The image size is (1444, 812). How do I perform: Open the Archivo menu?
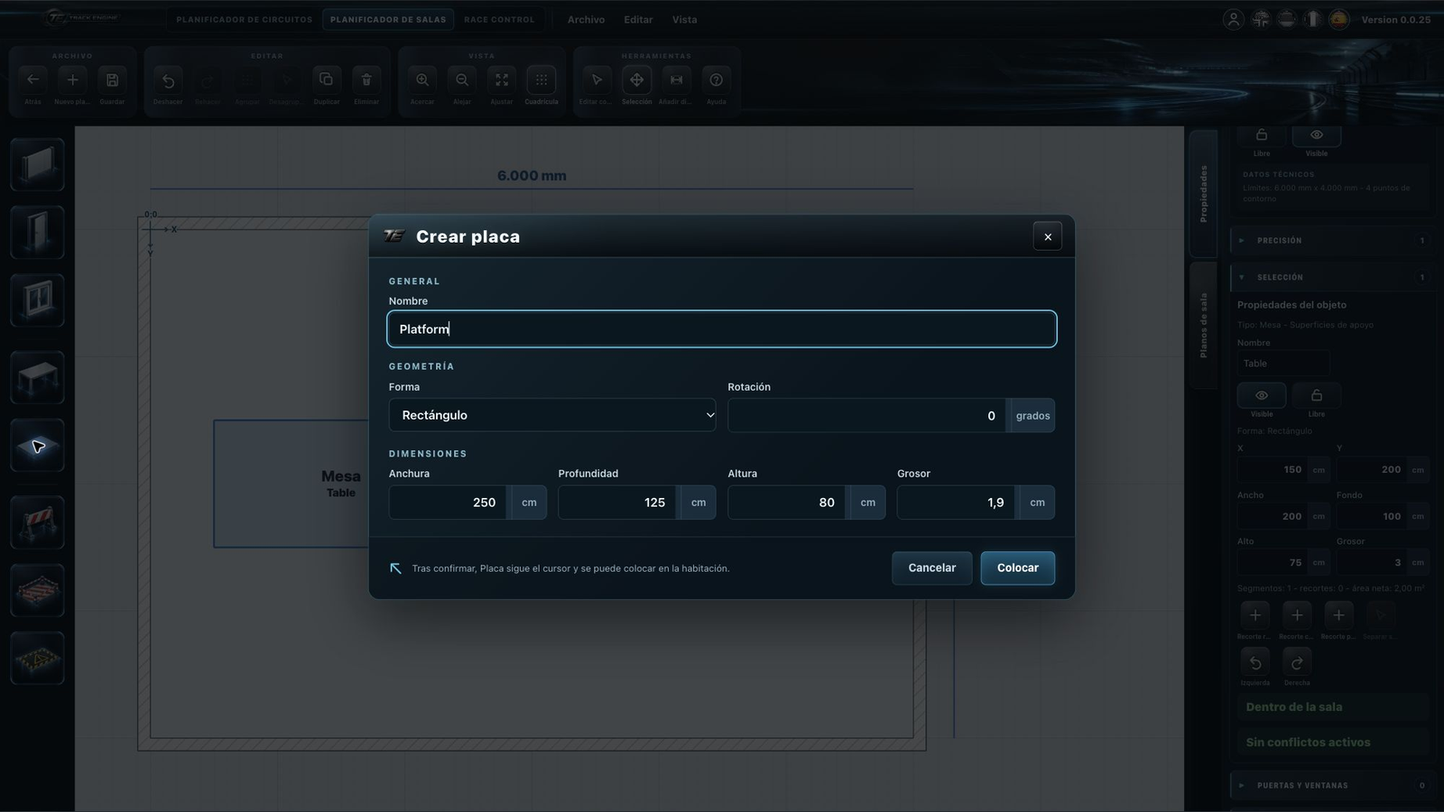pyautogui.click(x=587, y=19)
